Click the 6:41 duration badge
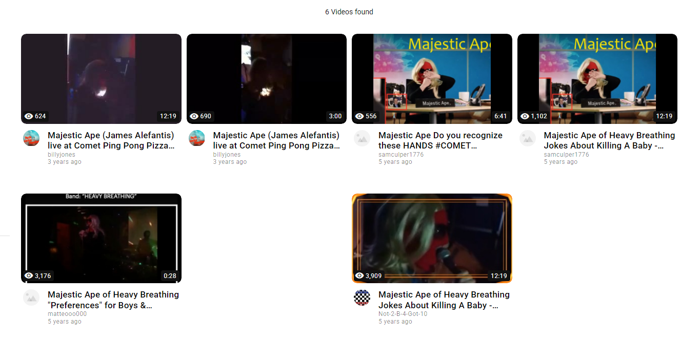681x340 pixels. 500,116
